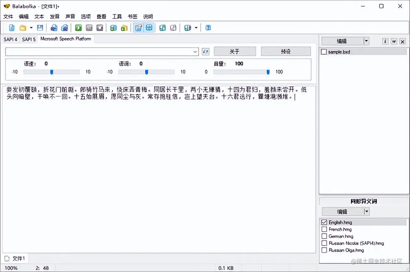410x272 pixels.
Task: Switch to the SAPI 4 tab
Action: [x=10, y=39]
